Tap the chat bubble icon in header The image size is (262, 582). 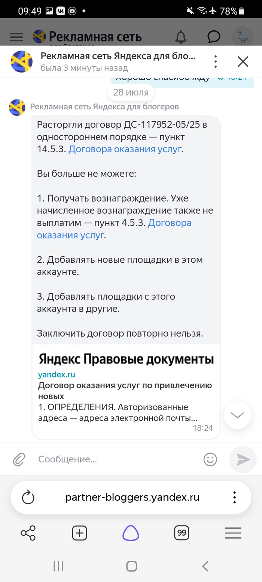(214, 36)
